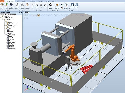Select the View1 graphics tab
125x93 pixels.
pos(26,12)
